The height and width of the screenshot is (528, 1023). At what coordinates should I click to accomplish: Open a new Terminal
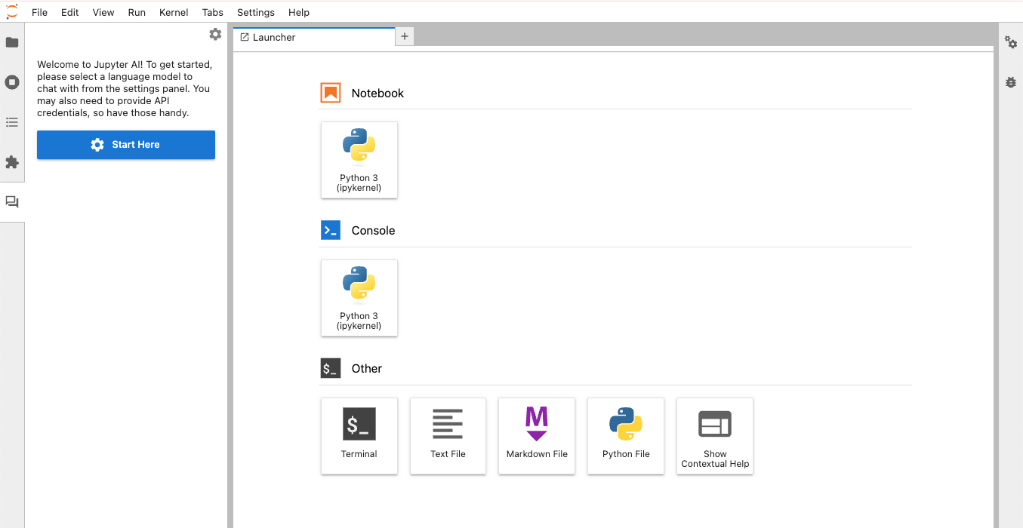(x=359, y=436)
